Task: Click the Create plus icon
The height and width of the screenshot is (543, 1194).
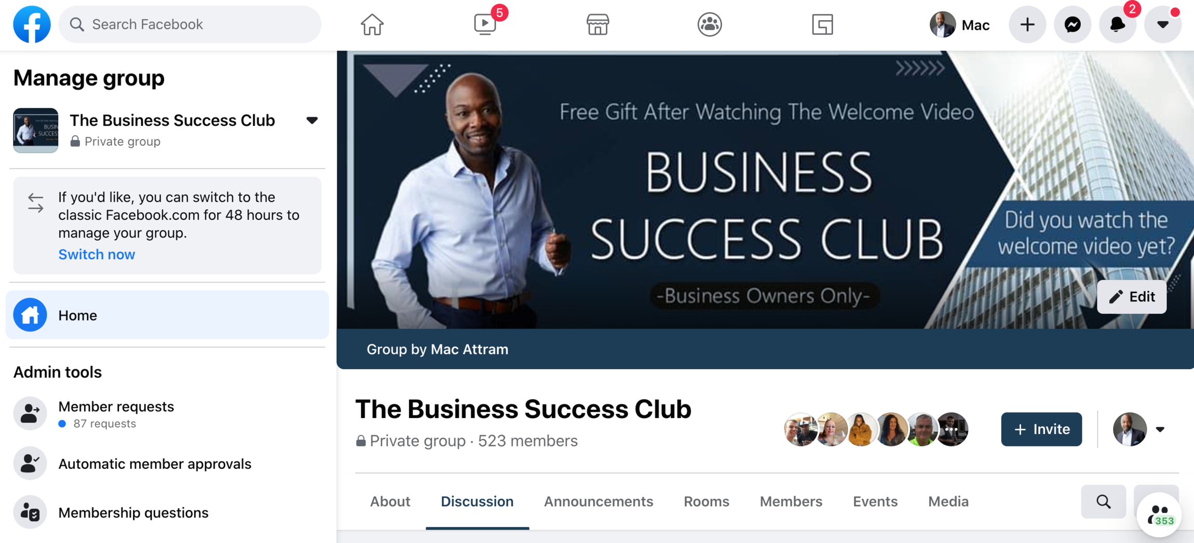Action: click(x=1027, y=24)
